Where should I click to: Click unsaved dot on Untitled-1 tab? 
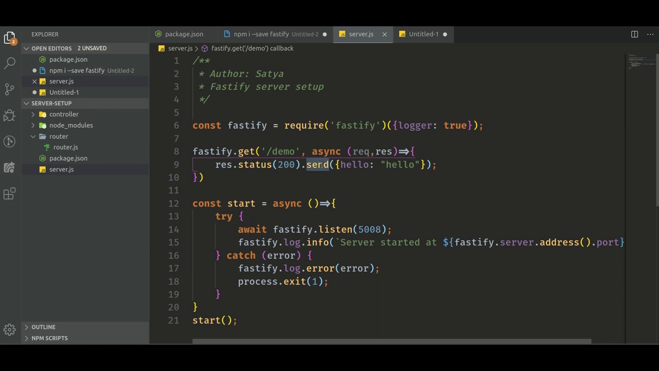(445, 34)
